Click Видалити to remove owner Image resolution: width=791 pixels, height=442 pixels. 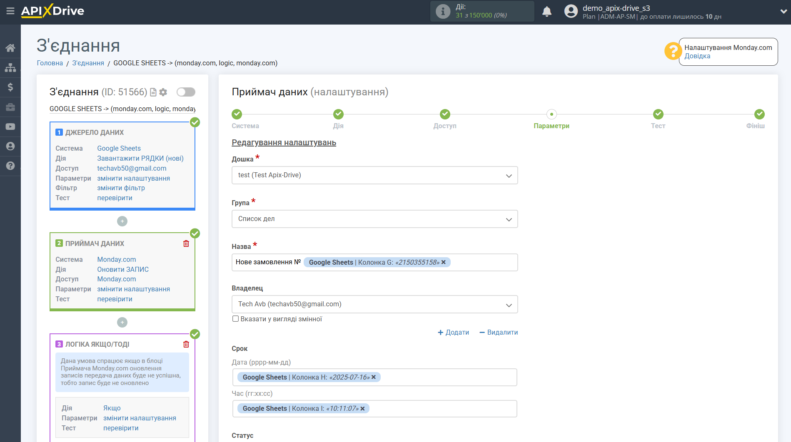coord(499,332)
